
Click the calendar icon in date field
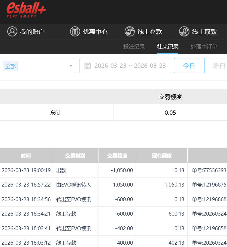tap(88, 66)
